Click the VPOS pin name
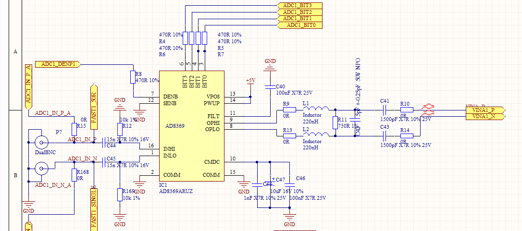Screen dimensions: 522x231 [x=213, y=97]
